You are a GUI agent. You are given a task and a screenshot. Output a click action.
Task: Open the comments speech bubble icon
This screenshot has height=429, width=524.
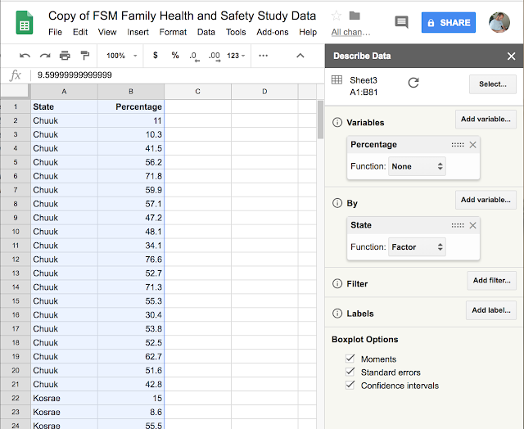[401, 23]
